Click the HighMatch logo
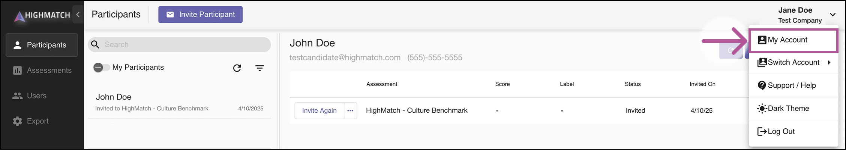The image size is (846, 150). point(42,15)
